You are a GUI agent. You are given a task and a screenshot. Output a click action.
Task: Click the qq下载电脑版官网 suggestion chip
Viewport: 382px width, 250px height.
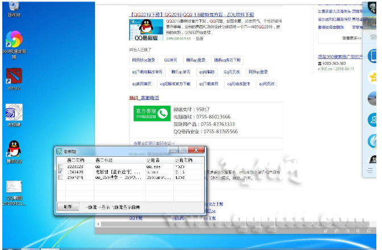click(x=147, y=72)
